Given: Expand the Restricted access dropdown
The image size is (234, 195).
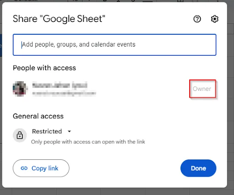Looking at the screenshot, I should (x=52, y=132).
